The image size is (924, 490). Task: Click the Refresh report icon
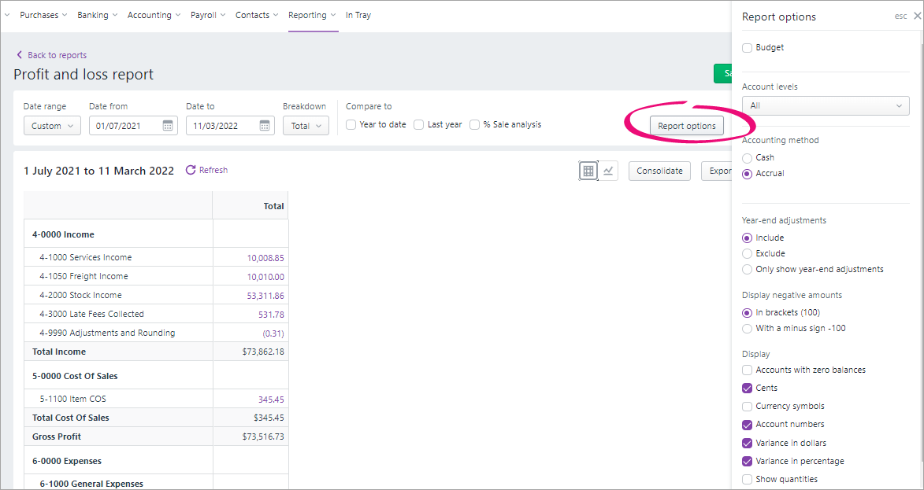[191, 170]
